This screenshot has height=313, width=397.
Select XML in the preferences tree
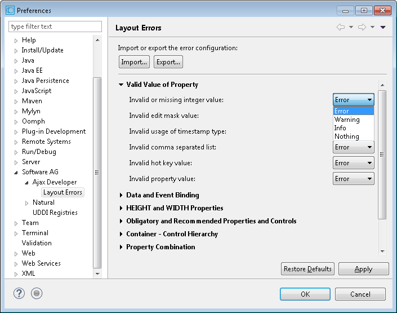(x=28, y=274)
